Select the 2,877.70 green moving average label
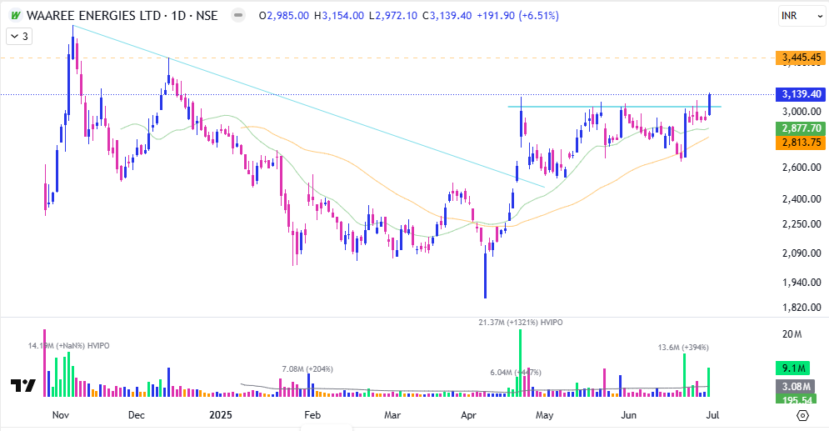Viewport: 829px width, 431px height. pyautogui.click(x=801, y=128)
